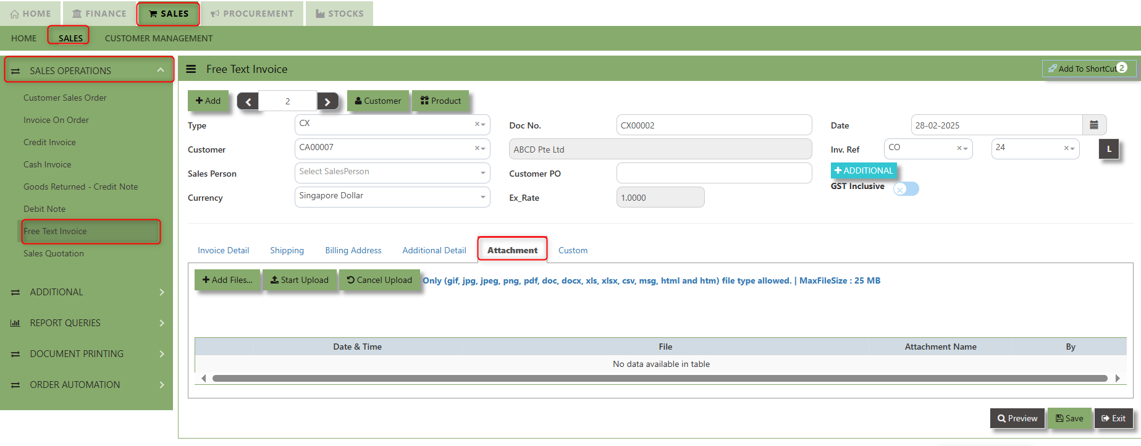The image size is (1141, 446).
Task: Open Cash Invoice in sidebar
Action: [47, 164]
